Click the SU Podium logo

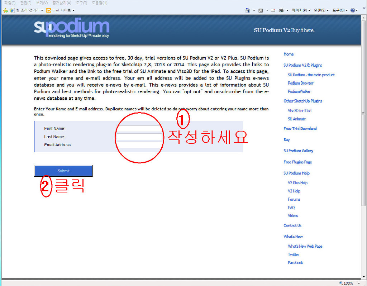[x=72, y=28]
